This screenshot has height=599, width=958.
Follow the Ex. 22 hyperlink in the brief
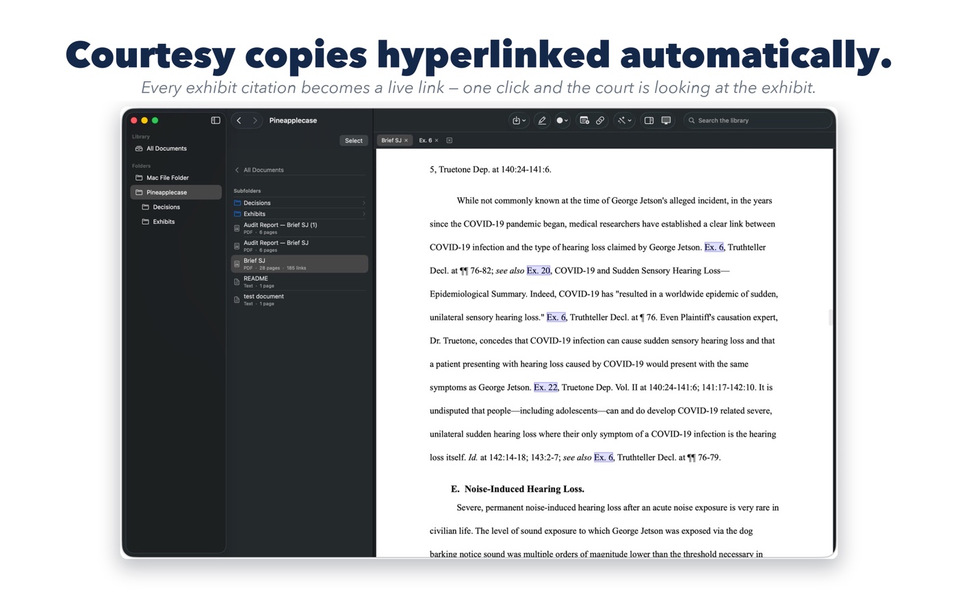pyautogui.click(x=545, y=387)
